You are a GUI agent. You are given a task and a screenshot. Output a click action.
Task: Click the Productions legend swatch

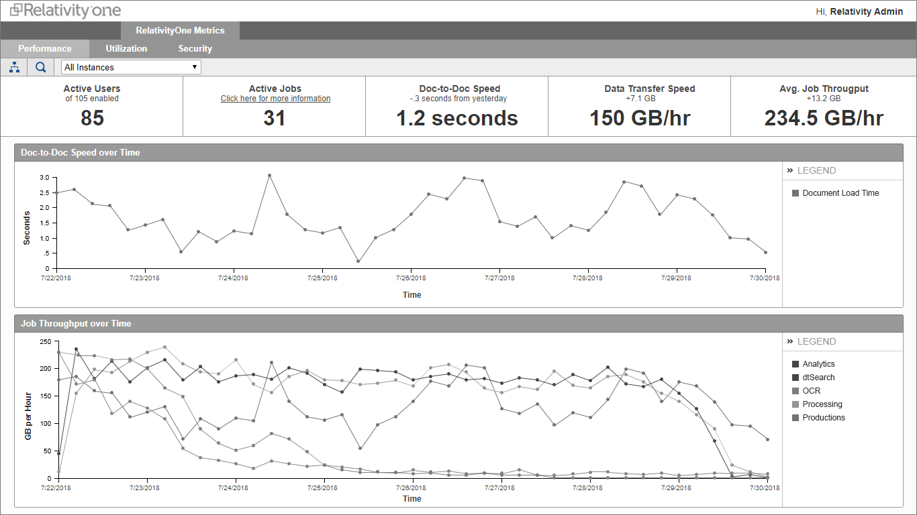795,418
